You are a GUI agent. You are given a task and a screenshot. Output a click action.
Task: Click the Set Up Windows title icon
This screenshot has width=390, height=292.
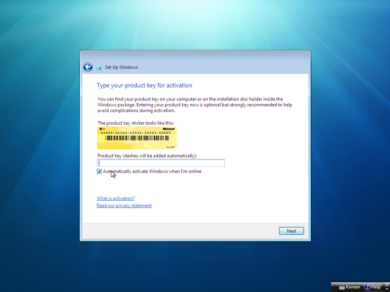pos(99,68)
